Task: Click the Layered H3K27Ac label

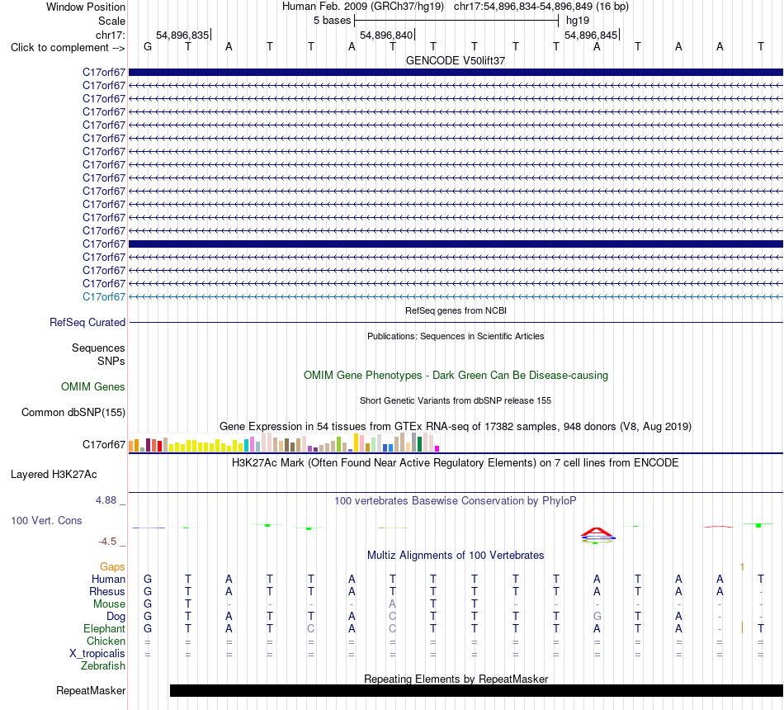Action: 54,475
